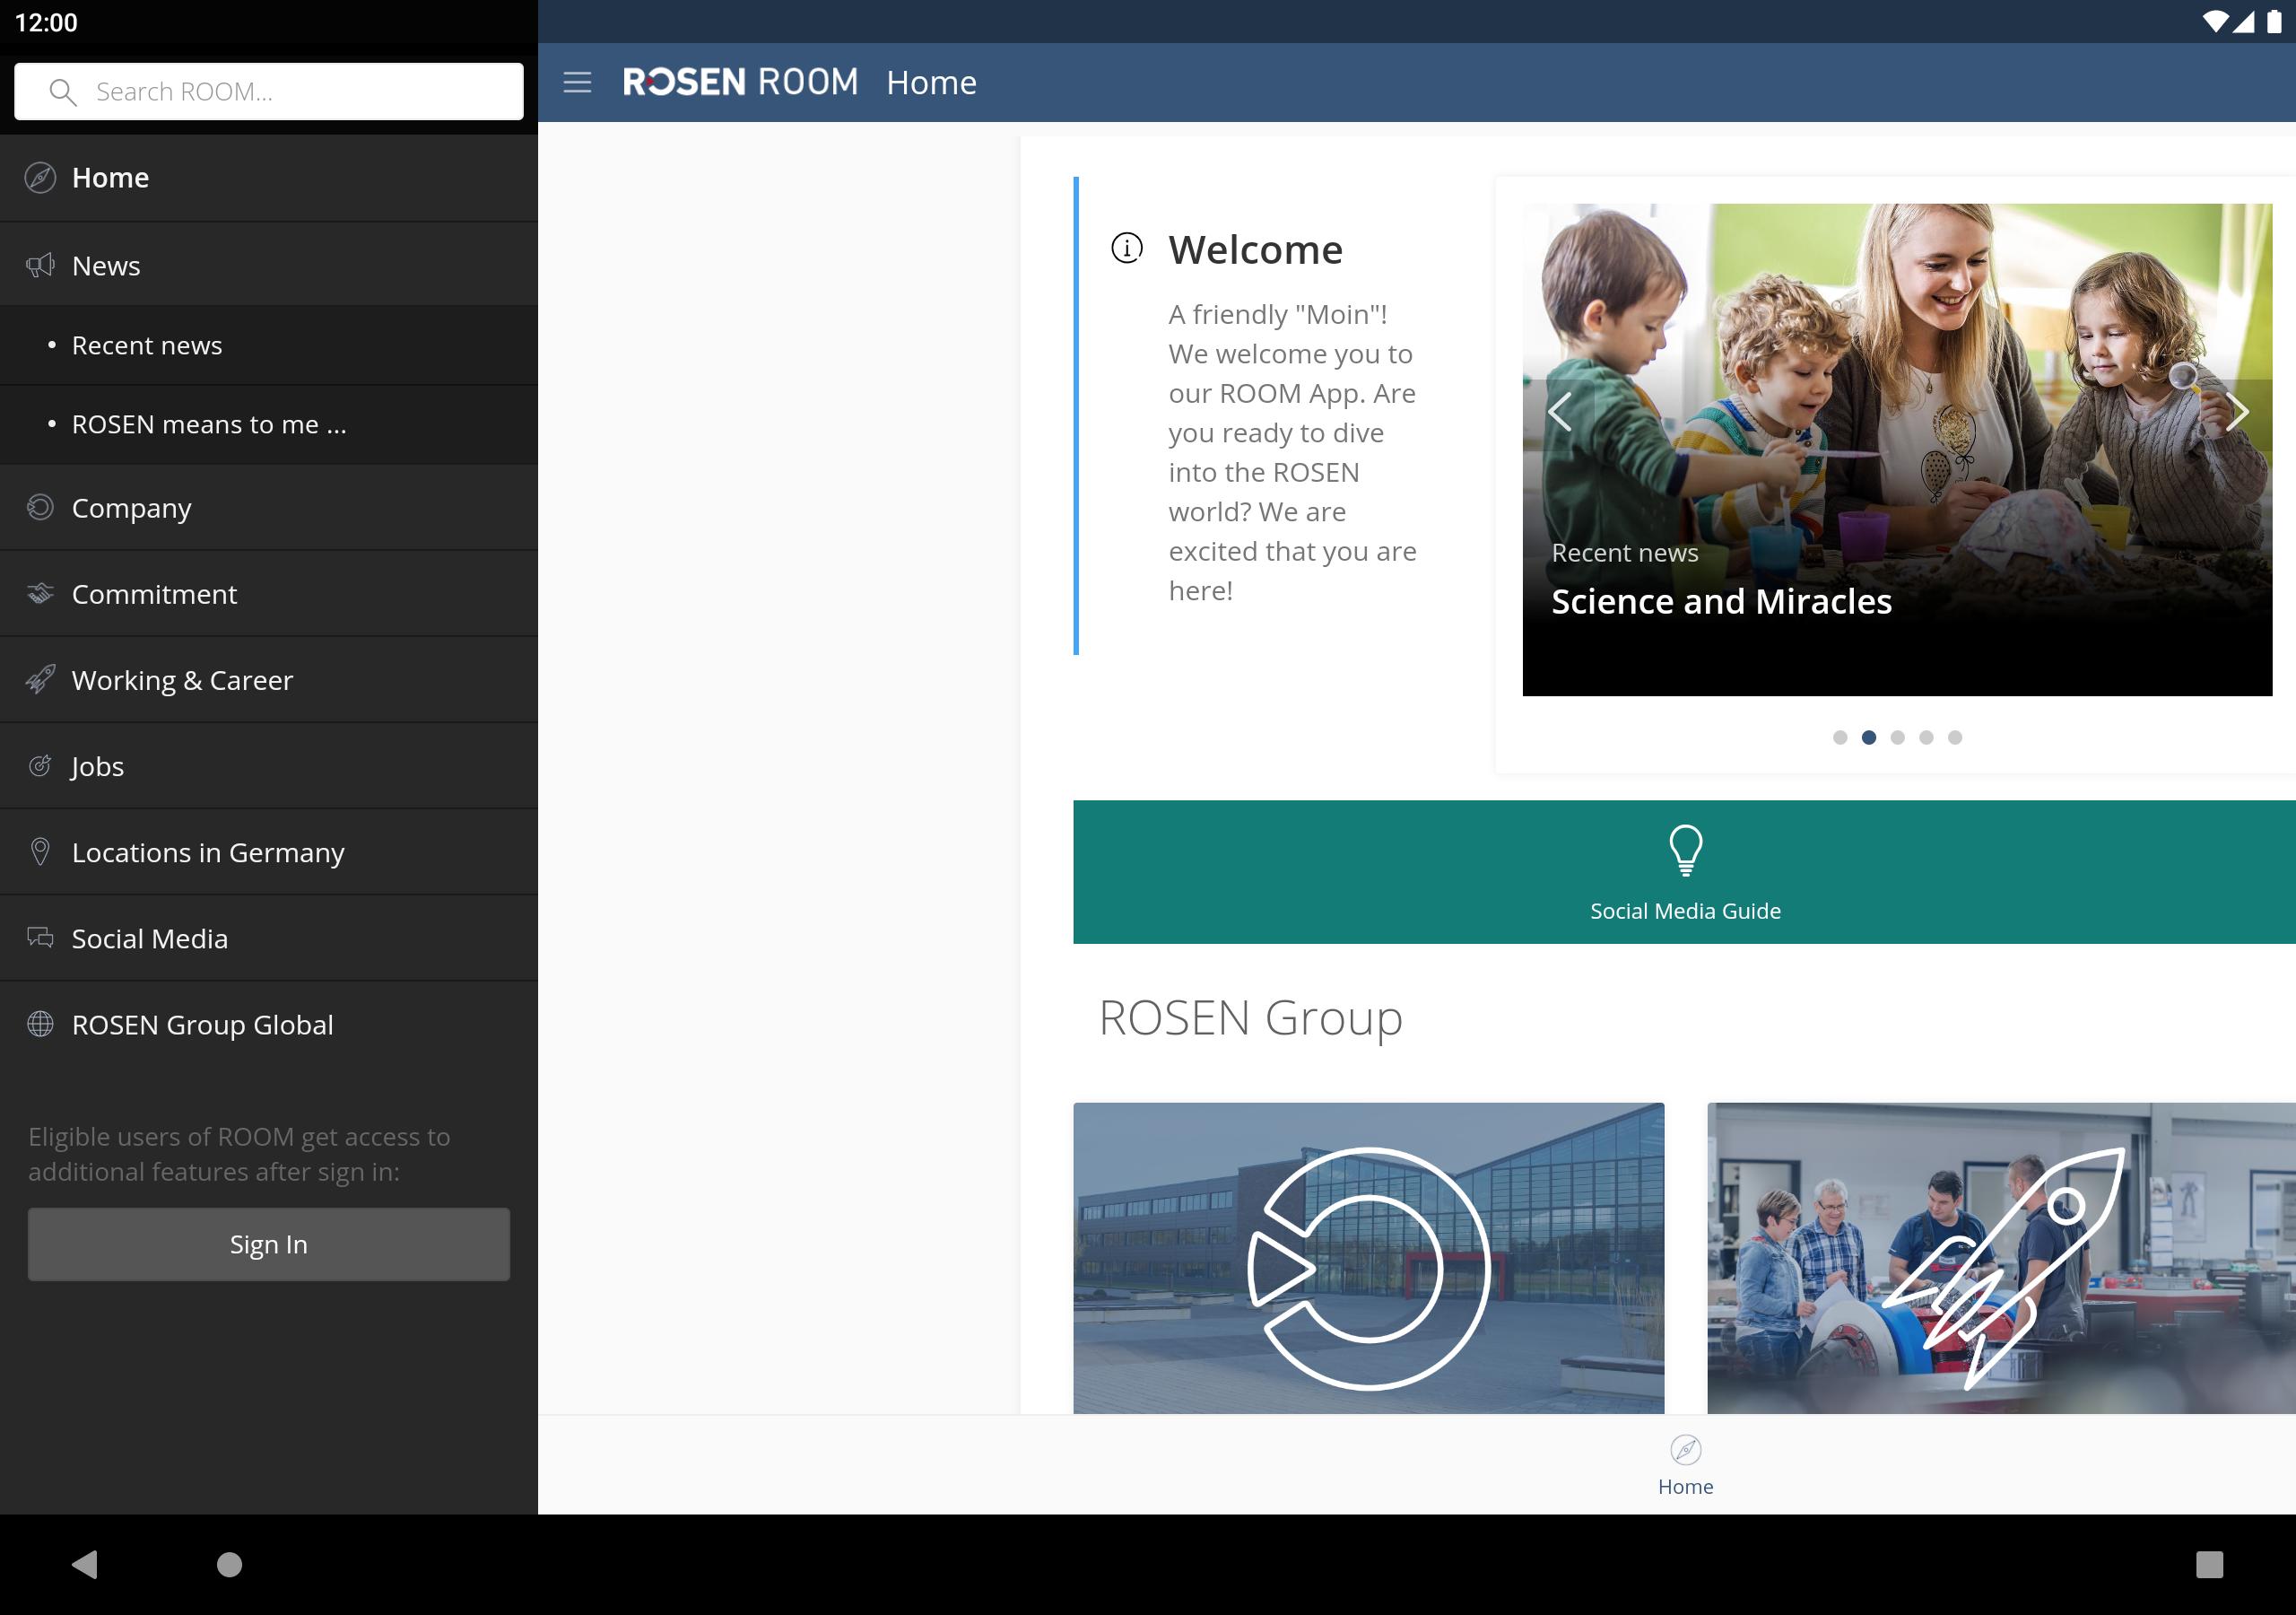Open Company in the sidebar menu

coord(269,507)
